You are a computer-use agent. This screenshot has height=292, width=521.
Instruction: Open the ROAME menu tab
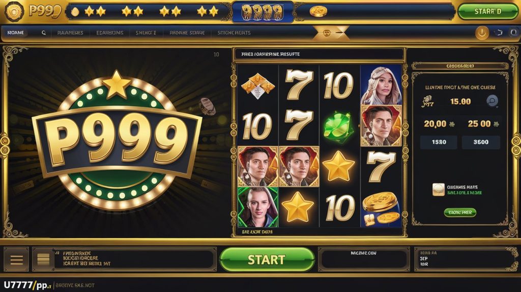(x=16, y=33)
